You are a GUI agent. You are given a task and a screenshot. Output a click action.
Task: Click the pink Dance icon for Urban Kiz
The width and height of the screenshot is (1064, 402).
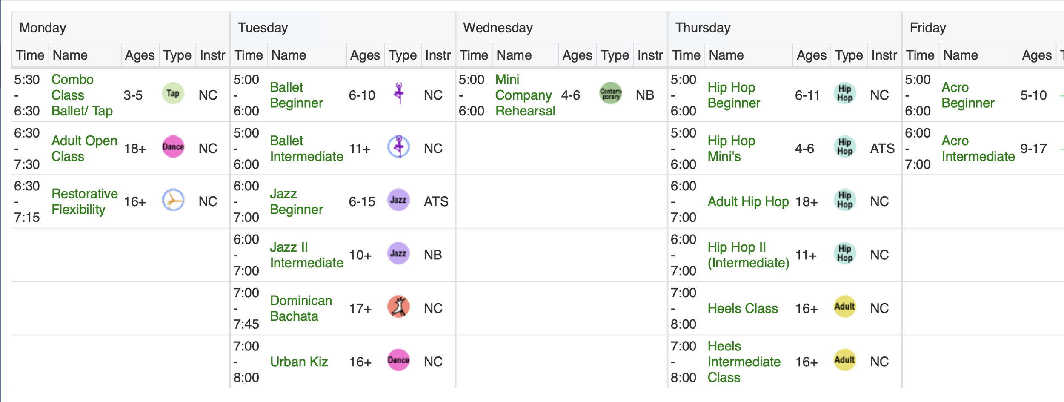pyautogui.click(x=398, y=360)
